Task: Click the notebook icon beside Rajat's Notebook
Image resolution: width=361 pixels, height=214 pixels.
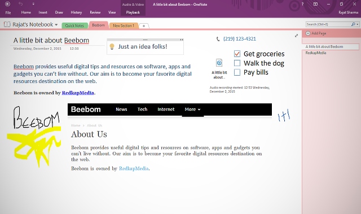Action: click(7, 24)
